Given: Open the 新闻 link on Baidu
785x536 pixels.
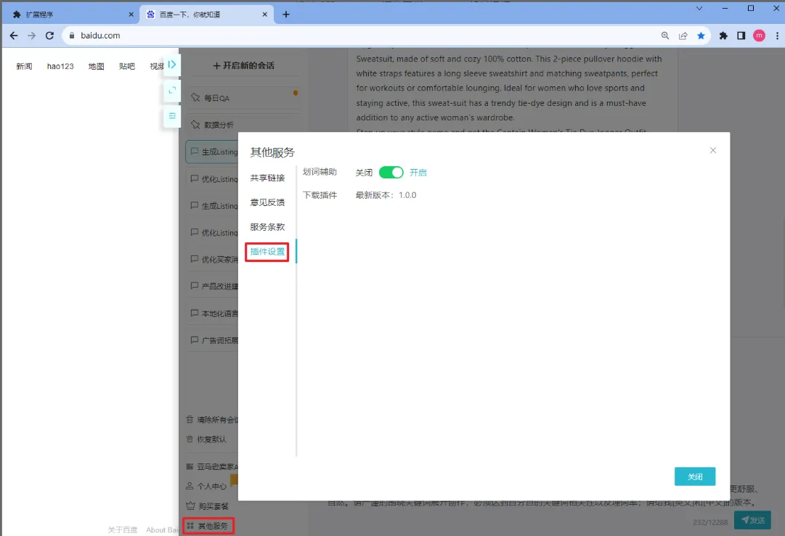Looking at the screenshot, I should 24,66.
